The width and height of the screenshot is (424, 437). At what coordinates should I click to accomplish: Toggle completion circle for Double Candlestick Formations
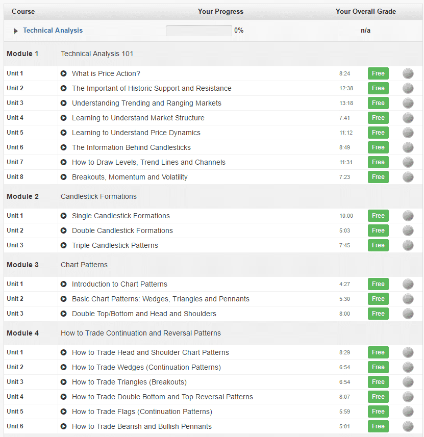[408, 230]
